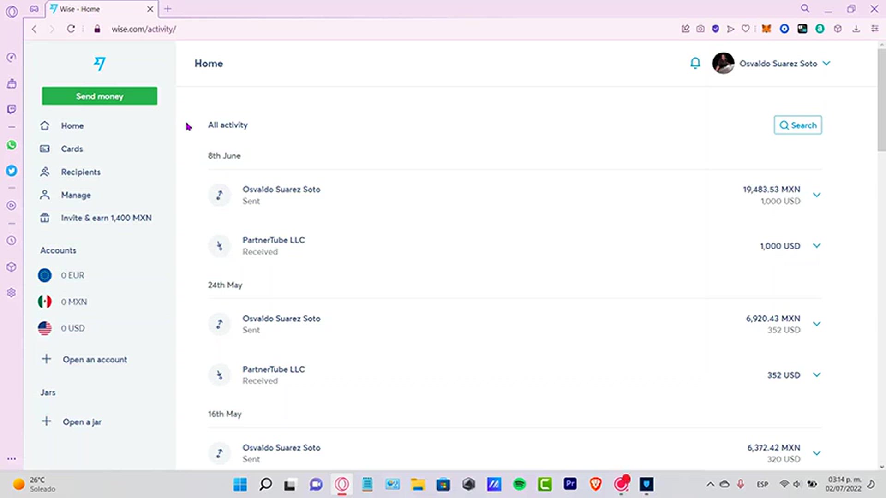886x498 pixels.
Task: Open Cards in sidebar menu
Action: coord(72,149)
